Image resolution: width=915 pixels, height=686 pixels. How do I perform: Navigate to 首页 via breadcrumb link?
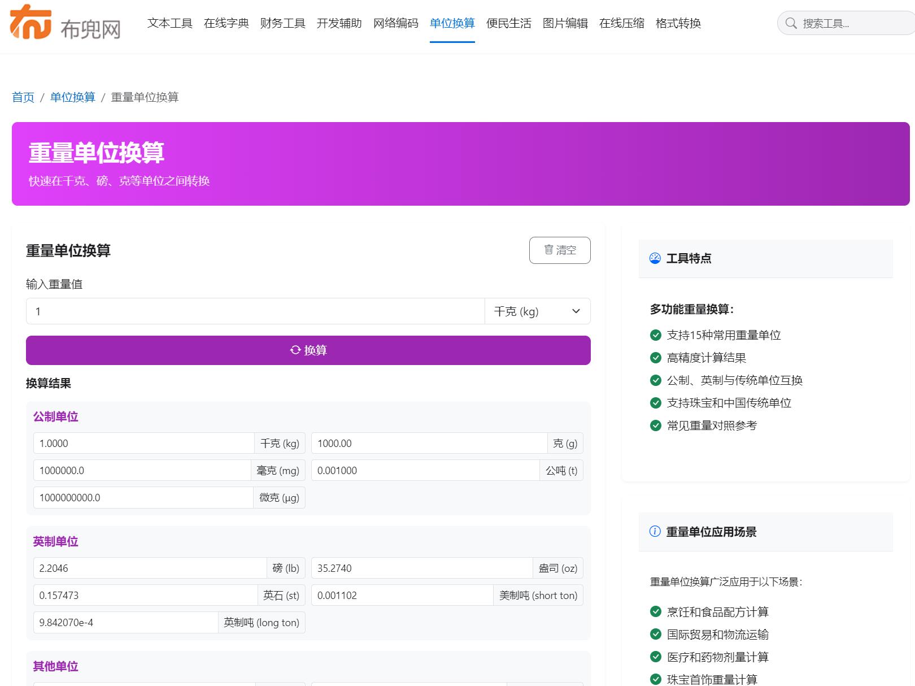tap(23, 97)
